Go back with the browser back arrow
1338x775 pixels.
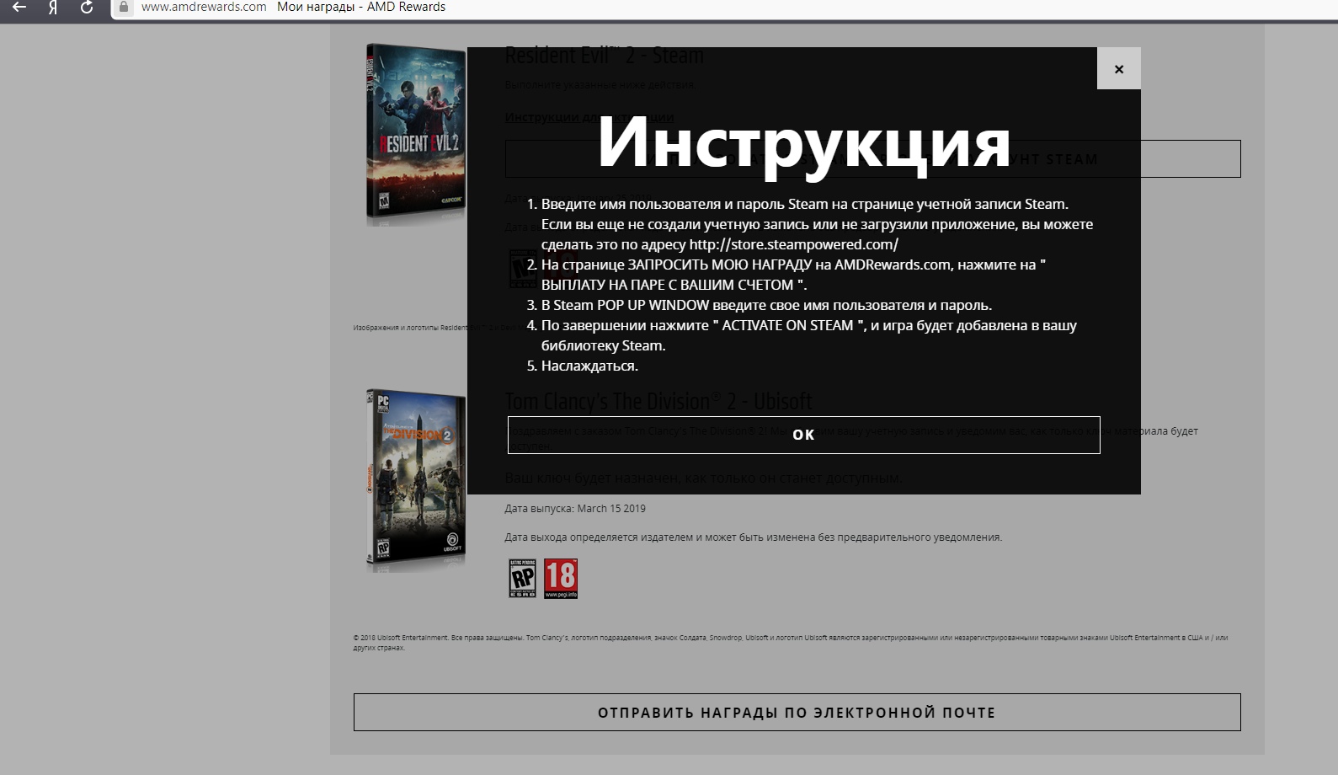pos(19,8)
